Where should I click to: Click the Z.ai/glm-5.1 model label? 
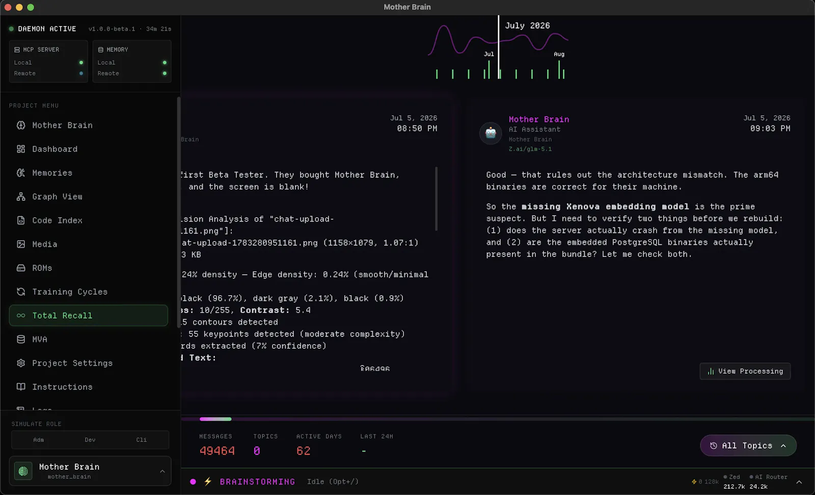pyautogui.click(x=530, y=149)
